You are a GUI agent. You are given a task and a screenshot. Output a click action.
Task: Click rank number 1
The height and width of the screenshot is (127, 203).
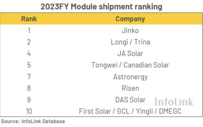pyautogui.click(x=29, y=31)
